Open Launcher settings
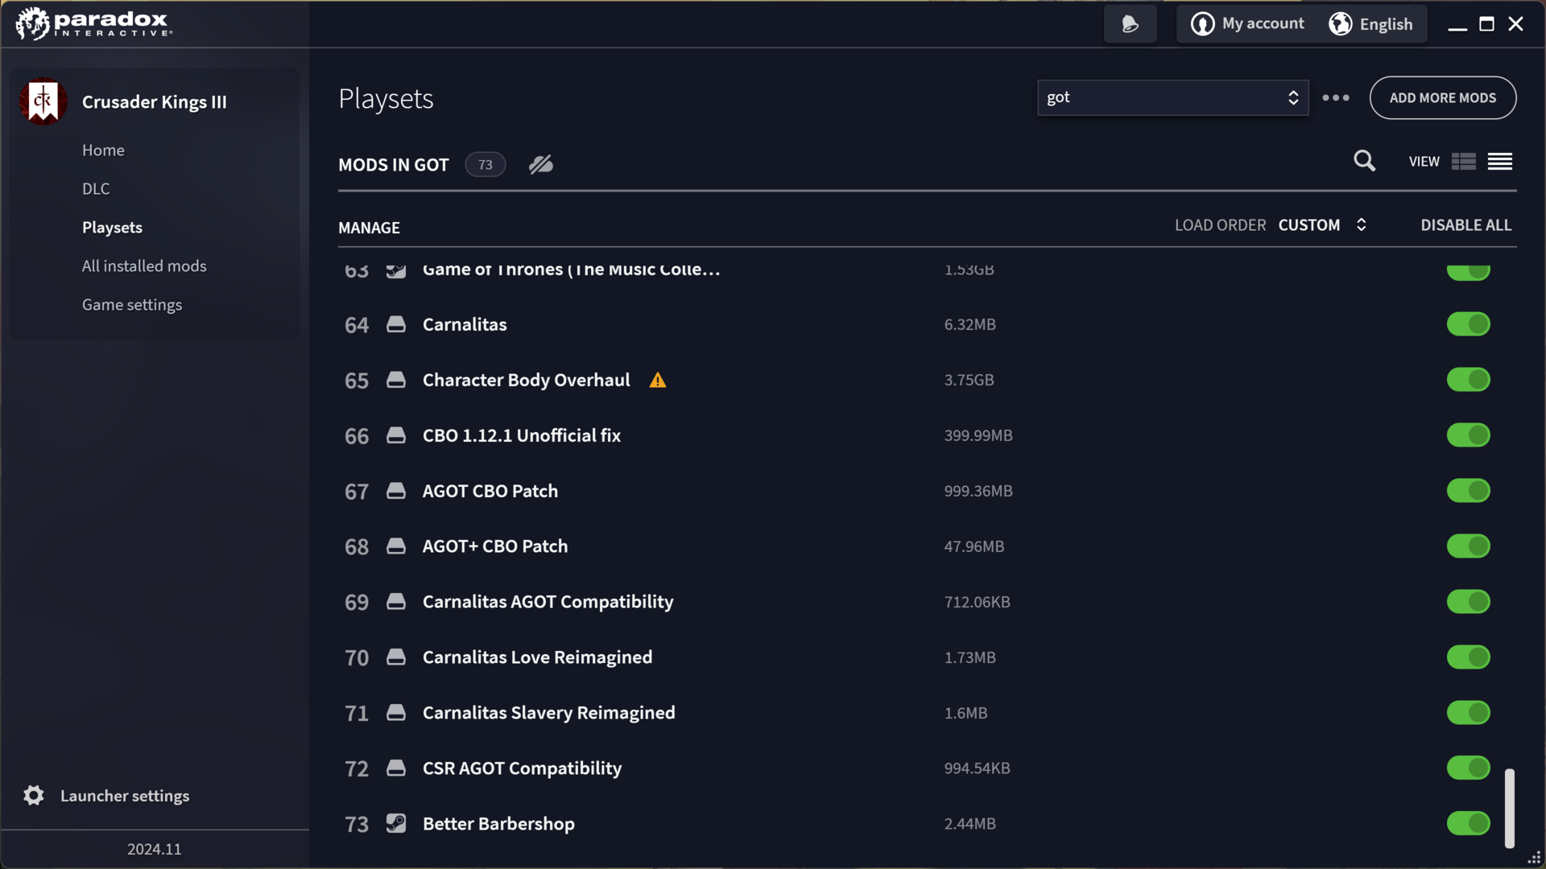 coord(125,796)
